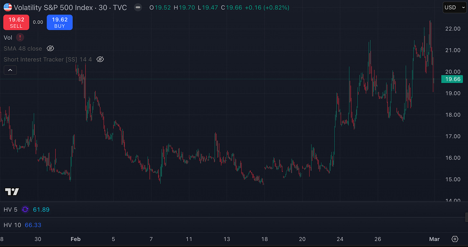
Task: Click the 18.00 price axis label
Action: click(453, 115)
